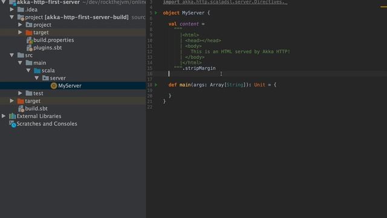Click the akka-http-first-server-build module icon
387x218 pixels.
21,18
